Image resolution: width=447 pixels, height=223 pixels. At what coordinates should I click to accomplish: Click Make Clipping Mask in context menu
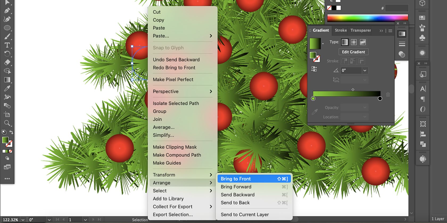pos(175,147)
